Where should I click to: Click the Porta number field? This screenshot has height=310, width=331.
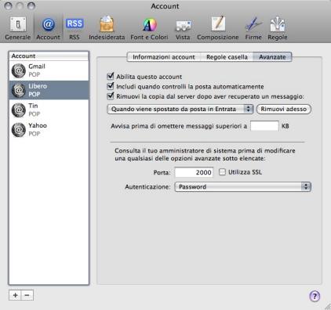pyautogui.click(x=194, y=172)
